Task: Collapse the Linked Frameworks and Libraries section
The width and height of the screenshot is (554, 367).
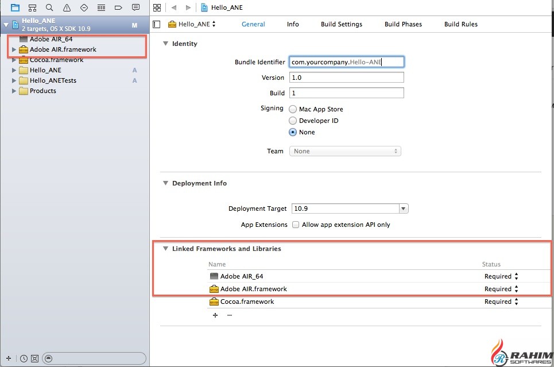Action: coord(166,249)
